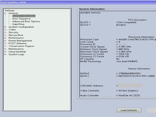Expand the System Configuration node
The width and height of the screenshot is (156, 117).
click(x=5, y=27)
